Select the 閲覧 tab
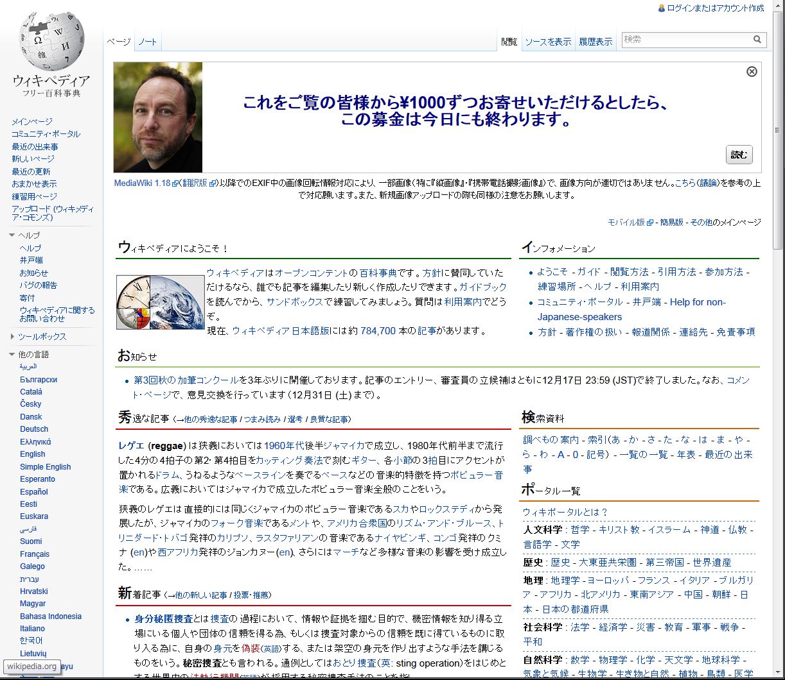This screenshot has height=680, width=785. point(509,42)
